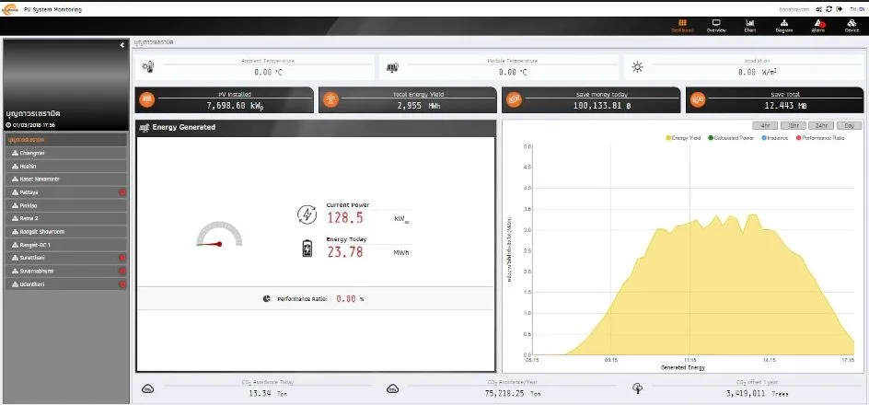
Task: Collapse the left sidebar with the arrow
Action: pos(122,45)
